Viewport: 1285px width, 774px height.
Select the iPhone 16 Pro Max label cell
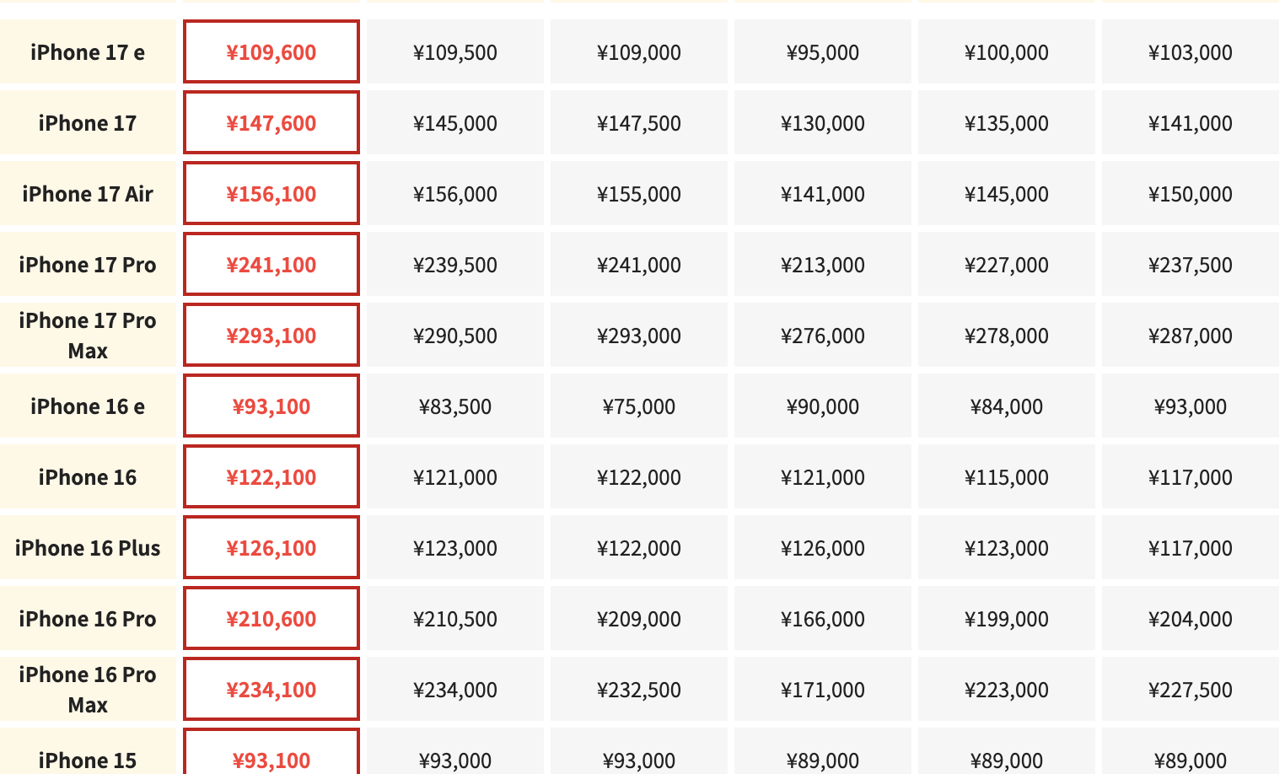point(88,690)
